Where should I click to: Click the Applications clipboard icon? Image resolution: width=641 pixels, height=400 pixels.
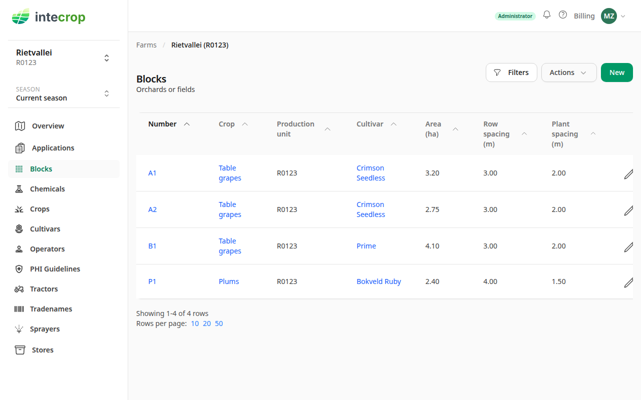tap(20, 148)
